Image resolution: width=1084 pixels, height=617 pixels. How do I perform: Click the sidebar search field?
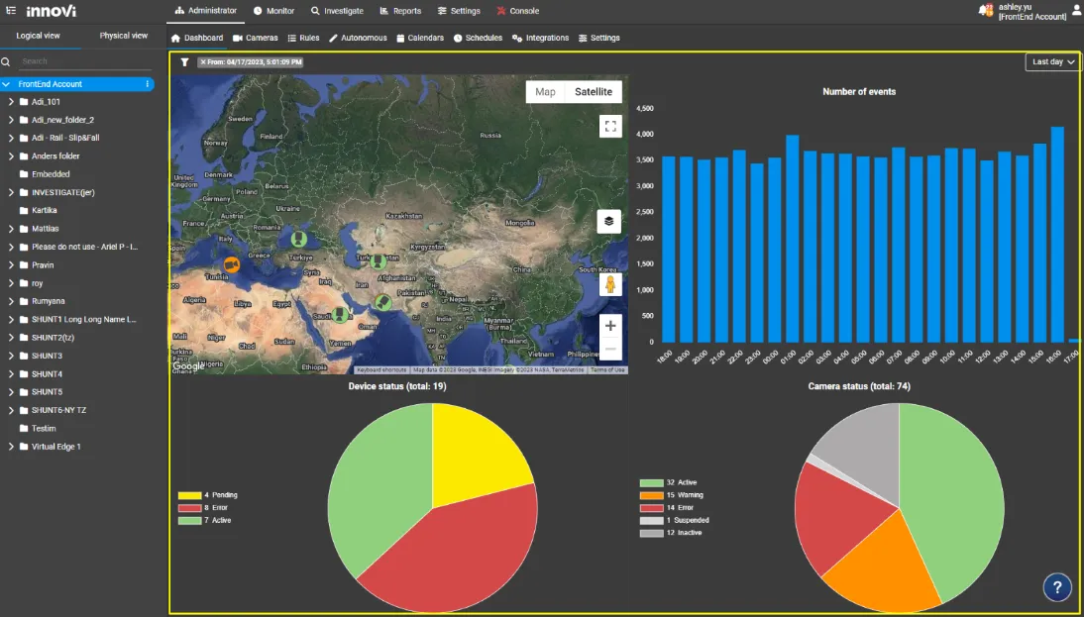click(x=85, y=61)
